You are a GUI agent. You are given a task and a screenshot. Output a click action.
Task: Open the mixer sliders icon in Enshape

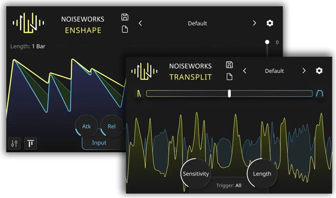tap(14, 143)
